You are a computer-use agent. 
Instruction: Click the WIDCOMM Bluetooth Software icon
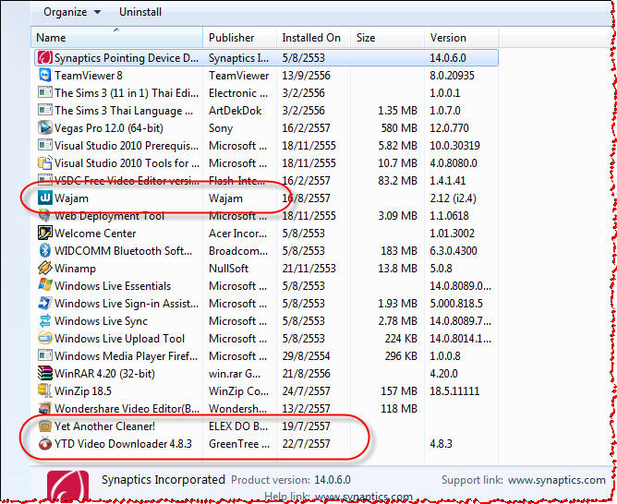point(44,251)
